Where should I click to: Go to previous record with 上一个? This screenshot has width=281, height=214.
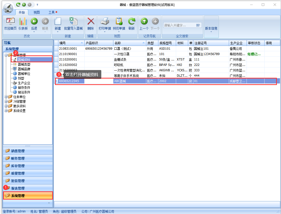coord(144,24)
